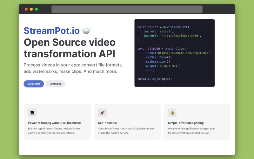Click the teapot emoji next to StreamPot.io
Viewport: 254px width, 159px height.
point(86,31)
